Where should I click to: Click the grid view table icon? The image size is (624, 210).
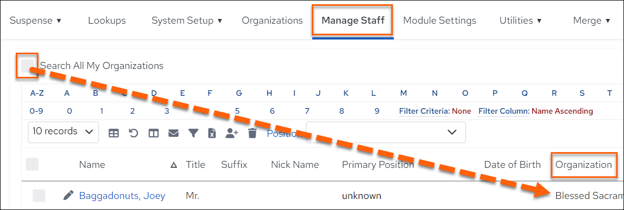click(114, 134)
